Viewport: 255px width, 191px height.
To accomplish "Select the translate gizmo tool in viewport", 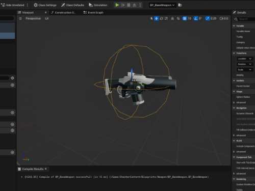I will pyautogui.click(x=157, y=18).
